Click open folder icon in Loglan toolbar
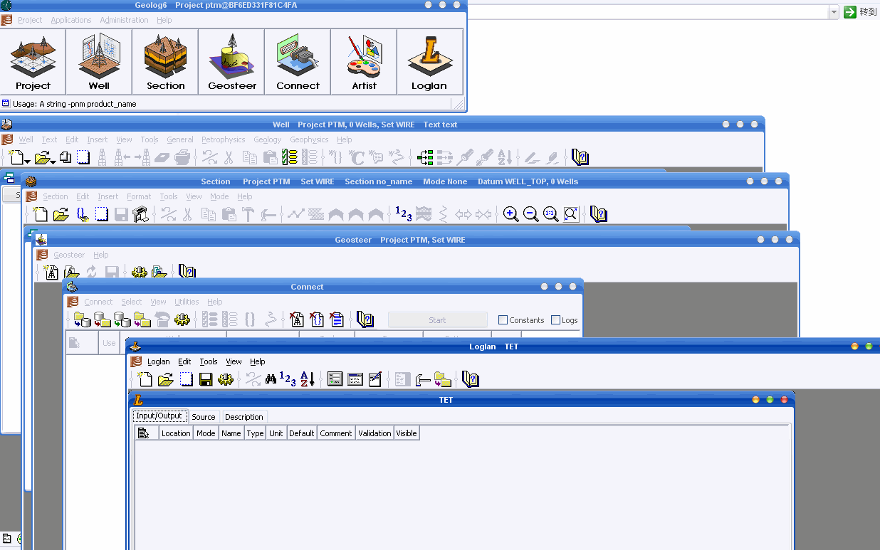Screen dimensions: 880x550 click(x=165, y=379)
